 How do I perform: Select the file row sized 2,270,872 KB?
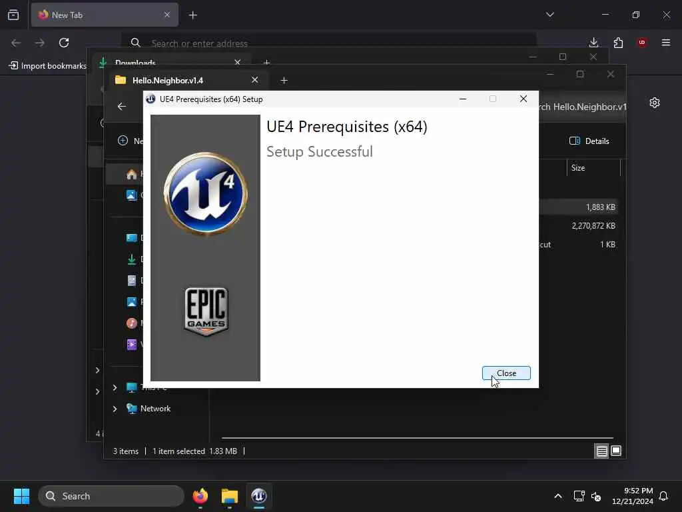tap(579, 226)
